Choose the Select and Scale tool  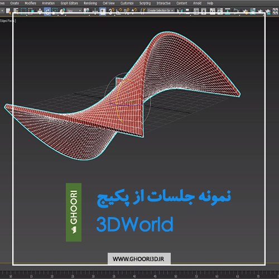point(55,12)
